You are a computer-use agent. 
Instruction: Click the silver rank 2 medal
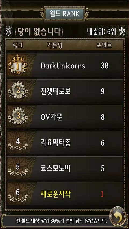coord(18,91)
